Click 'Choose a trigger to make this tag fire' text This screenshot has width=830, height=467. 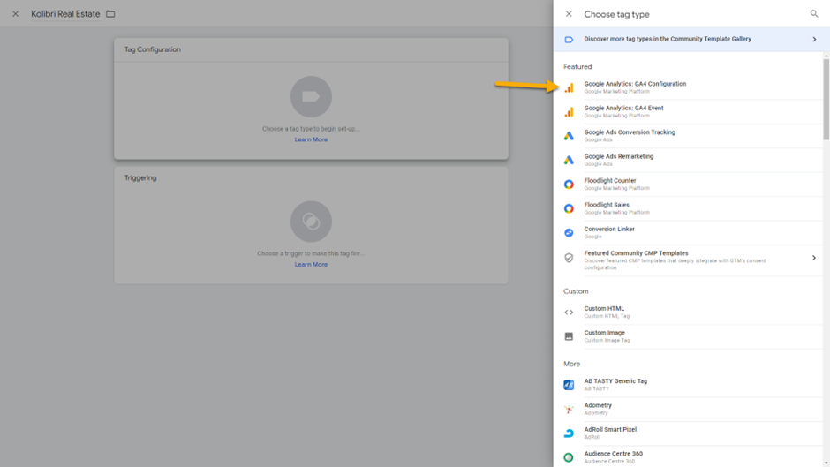[x=311, y=253]
